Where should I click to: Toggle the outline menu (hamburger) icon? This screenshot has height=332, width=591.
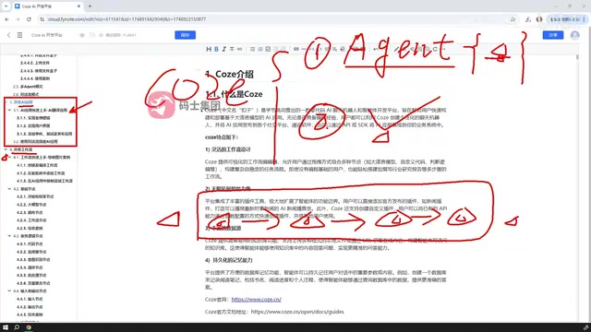[19, 35]
